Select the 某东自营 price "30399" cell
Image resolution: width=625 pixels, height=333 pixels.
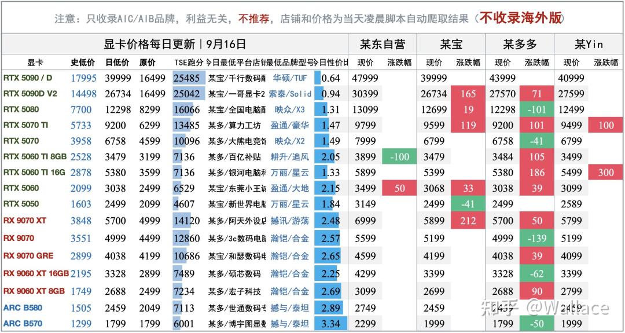tap(365, 94)
